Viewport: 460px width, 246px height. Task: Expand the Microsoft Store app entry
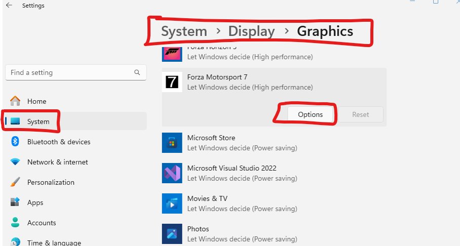274,143
